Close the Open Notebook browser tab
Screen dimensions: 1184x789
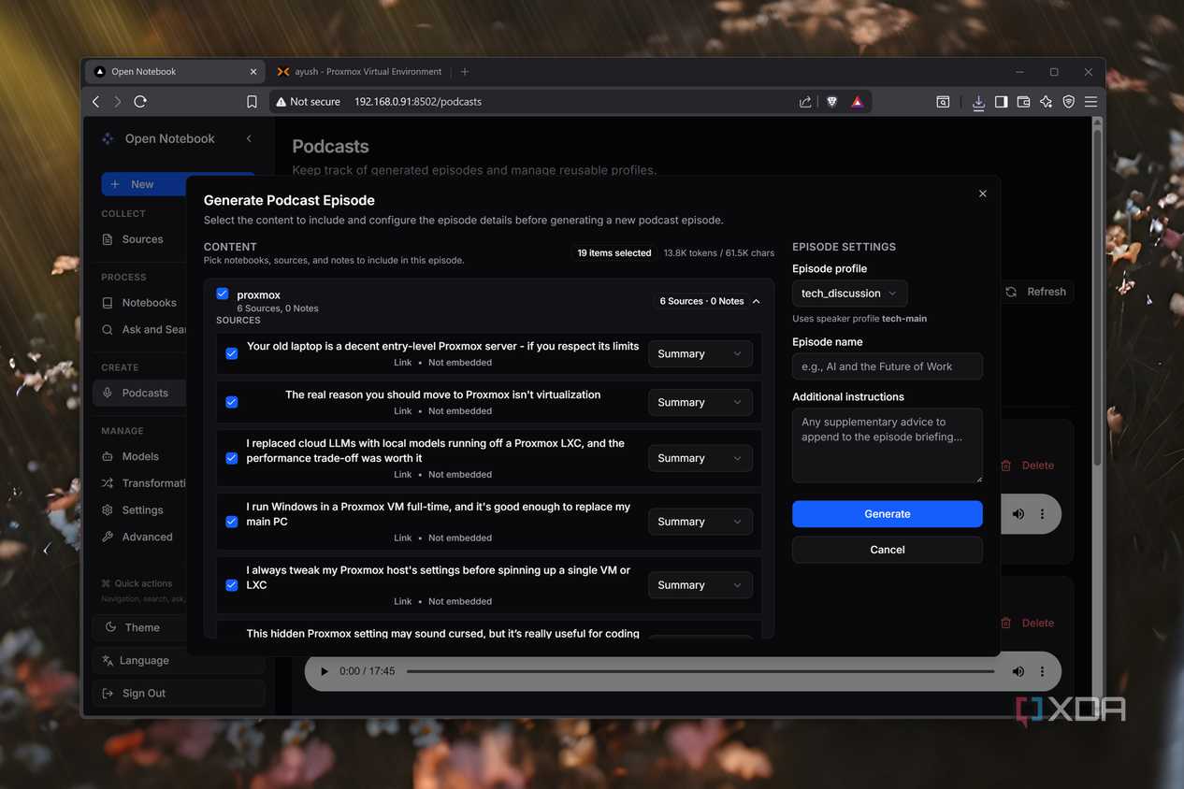coord(253,72)
